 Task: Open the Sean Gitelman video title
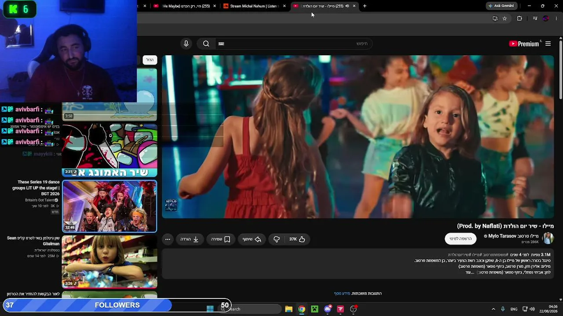point(33,241)
